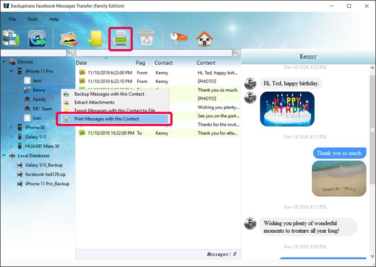
Task: Click the magnifier beside the message search box
Action: (236, 53)
